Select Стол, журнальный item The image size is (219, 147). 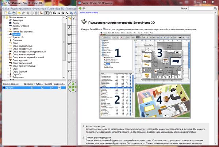point(23,46)
